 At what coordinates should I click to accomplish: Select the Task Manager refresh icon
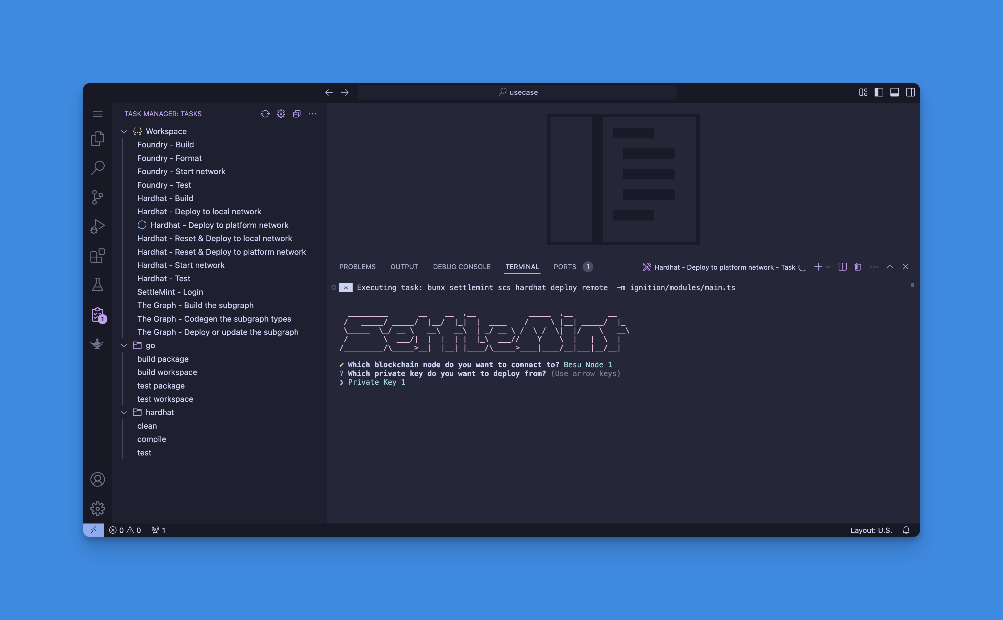tap(264, 113)
